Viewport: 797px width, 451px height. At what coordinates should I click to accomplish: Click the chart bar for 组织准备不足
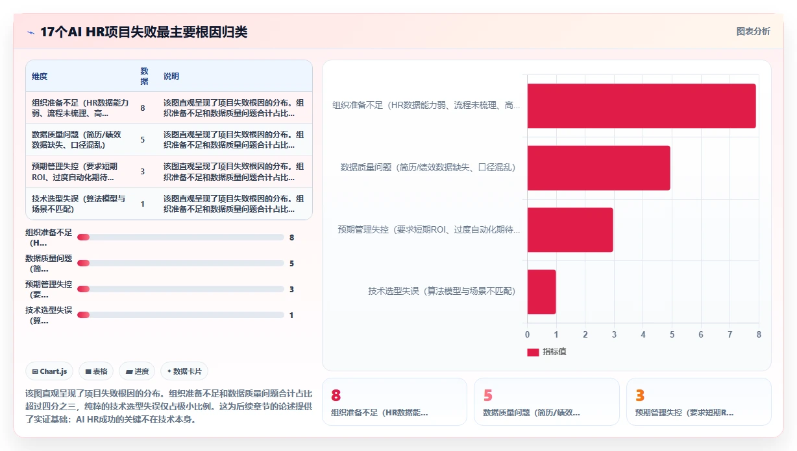641,106
